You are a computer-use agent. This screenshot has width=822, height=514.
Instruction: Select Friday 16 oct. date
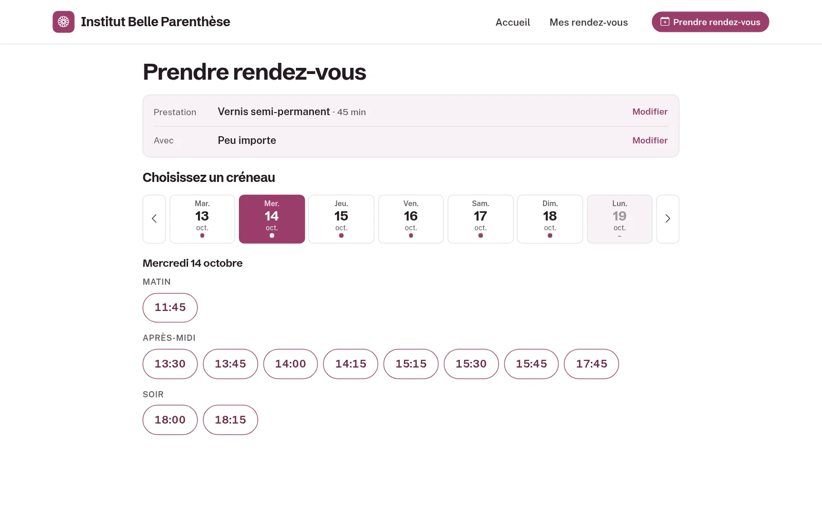click(411, 219)
